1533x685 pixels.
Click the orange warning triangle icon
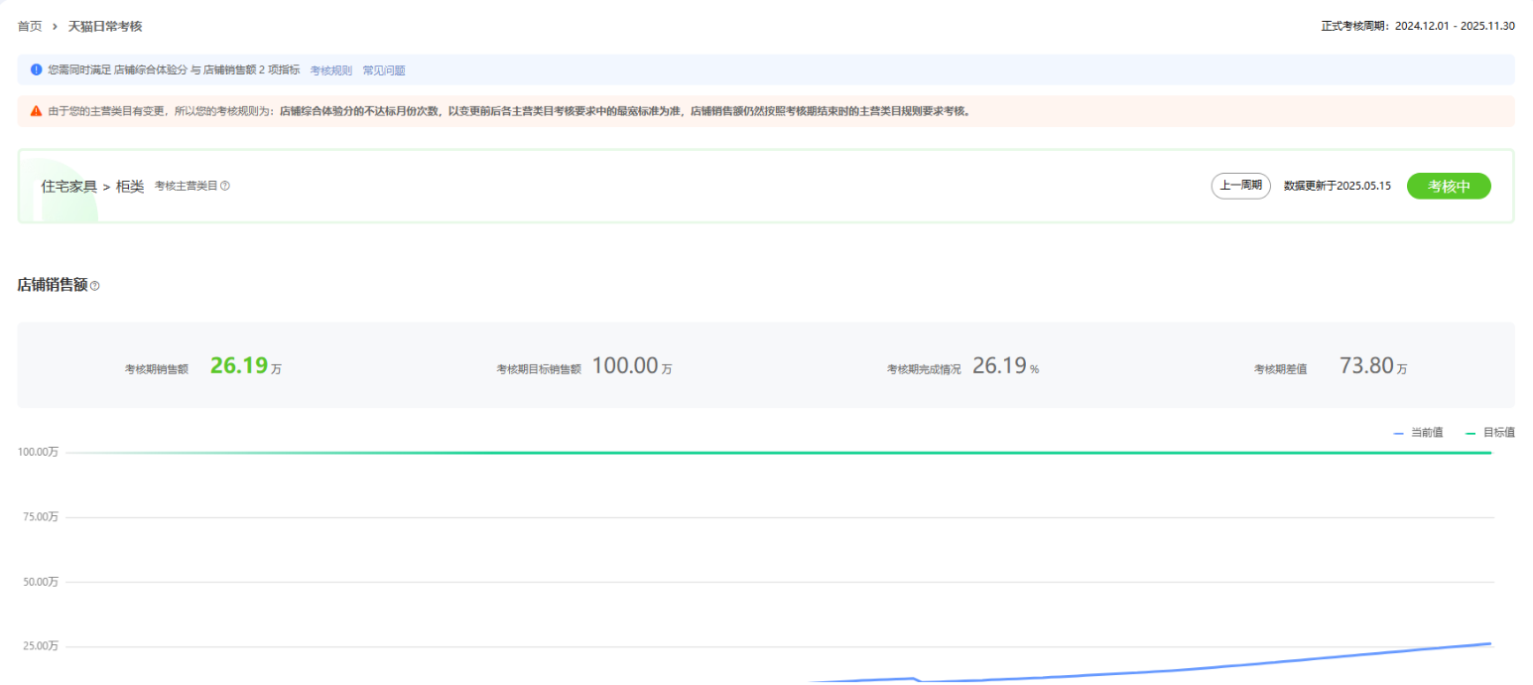pos(37,111)
